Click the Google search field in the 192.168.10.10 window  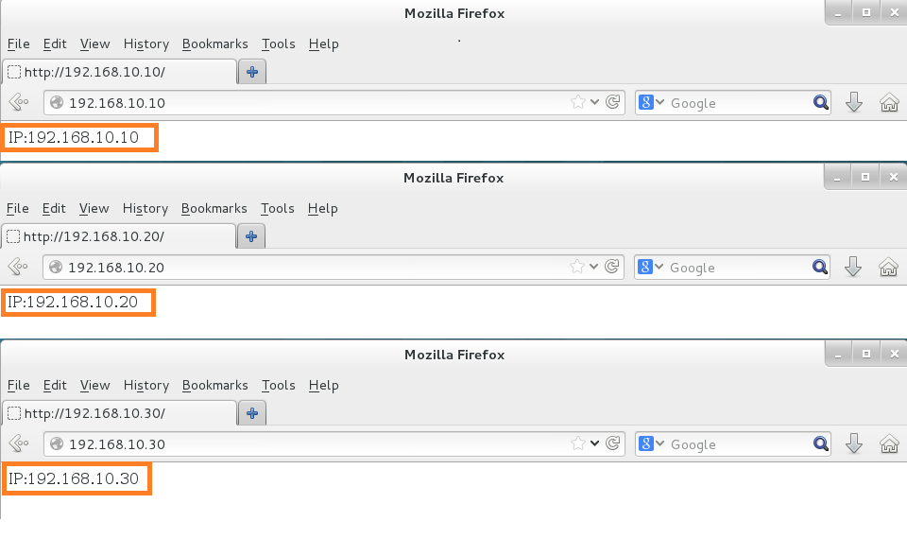pos(737,103)
